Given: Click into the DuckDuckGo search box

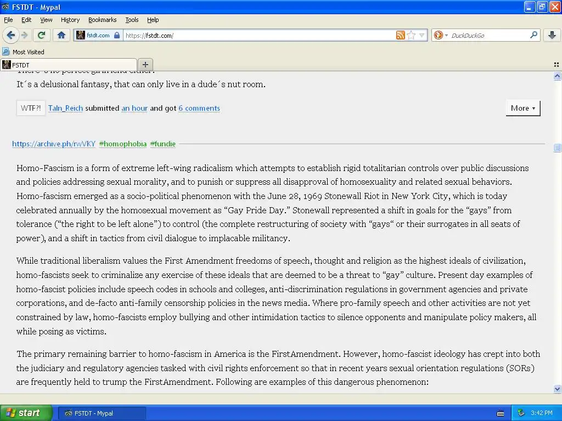Looking at the screenshot, I should point(489,36).
